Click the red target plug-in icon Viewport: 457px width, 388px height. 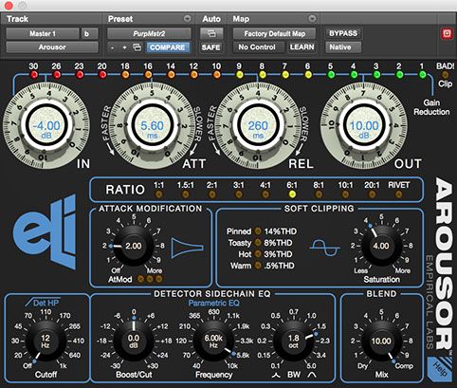(x=447, y=33)
